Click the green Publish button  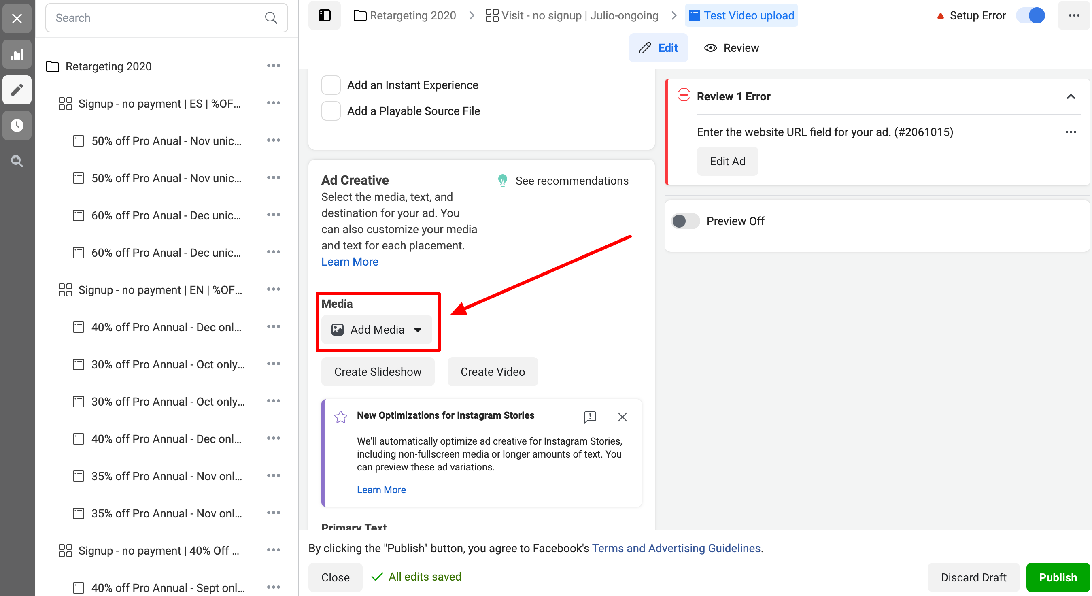point(1058,577)
